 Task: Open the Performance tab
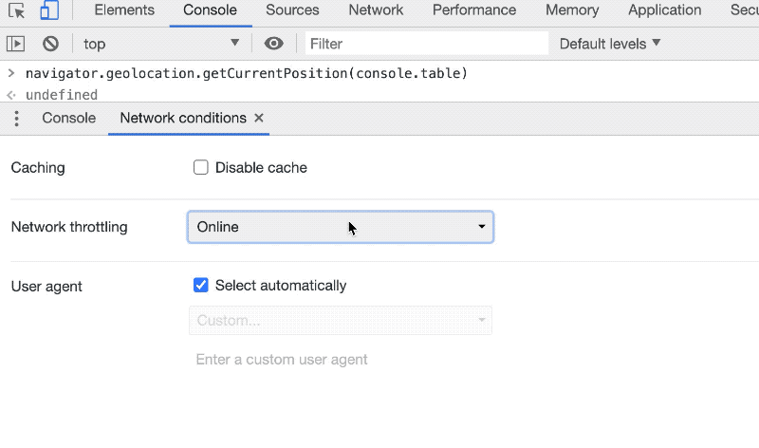tap(474, 10)
